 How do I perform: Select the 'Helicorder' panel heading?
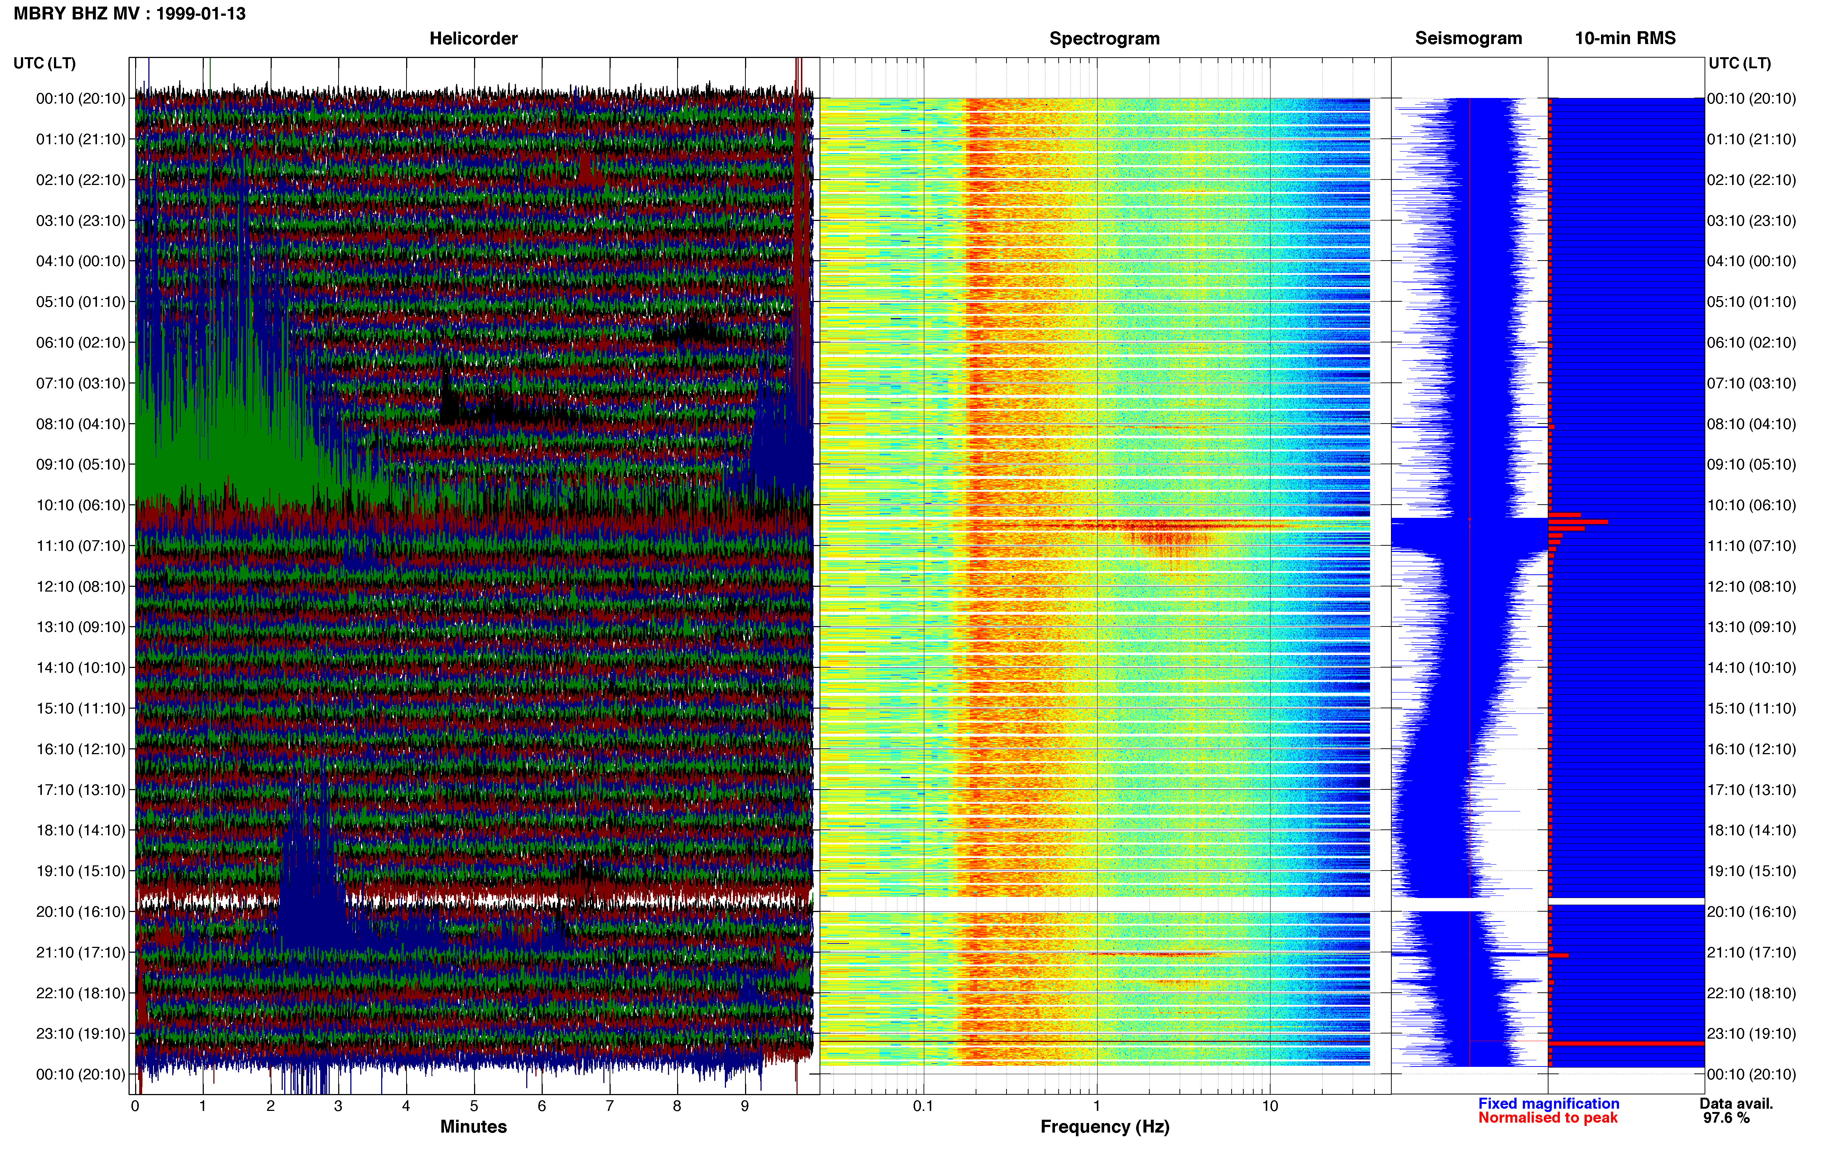pos(473,38)
